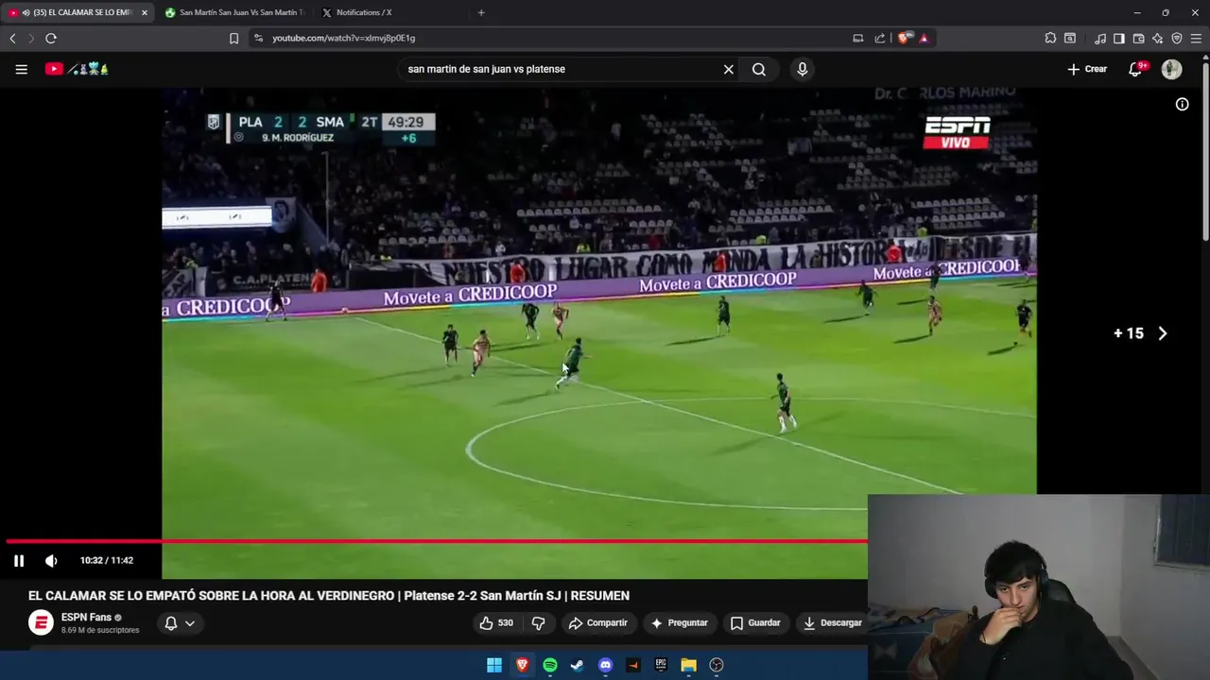Open the account avatar menu
Screen dimensions: 1210x680
1171,69
